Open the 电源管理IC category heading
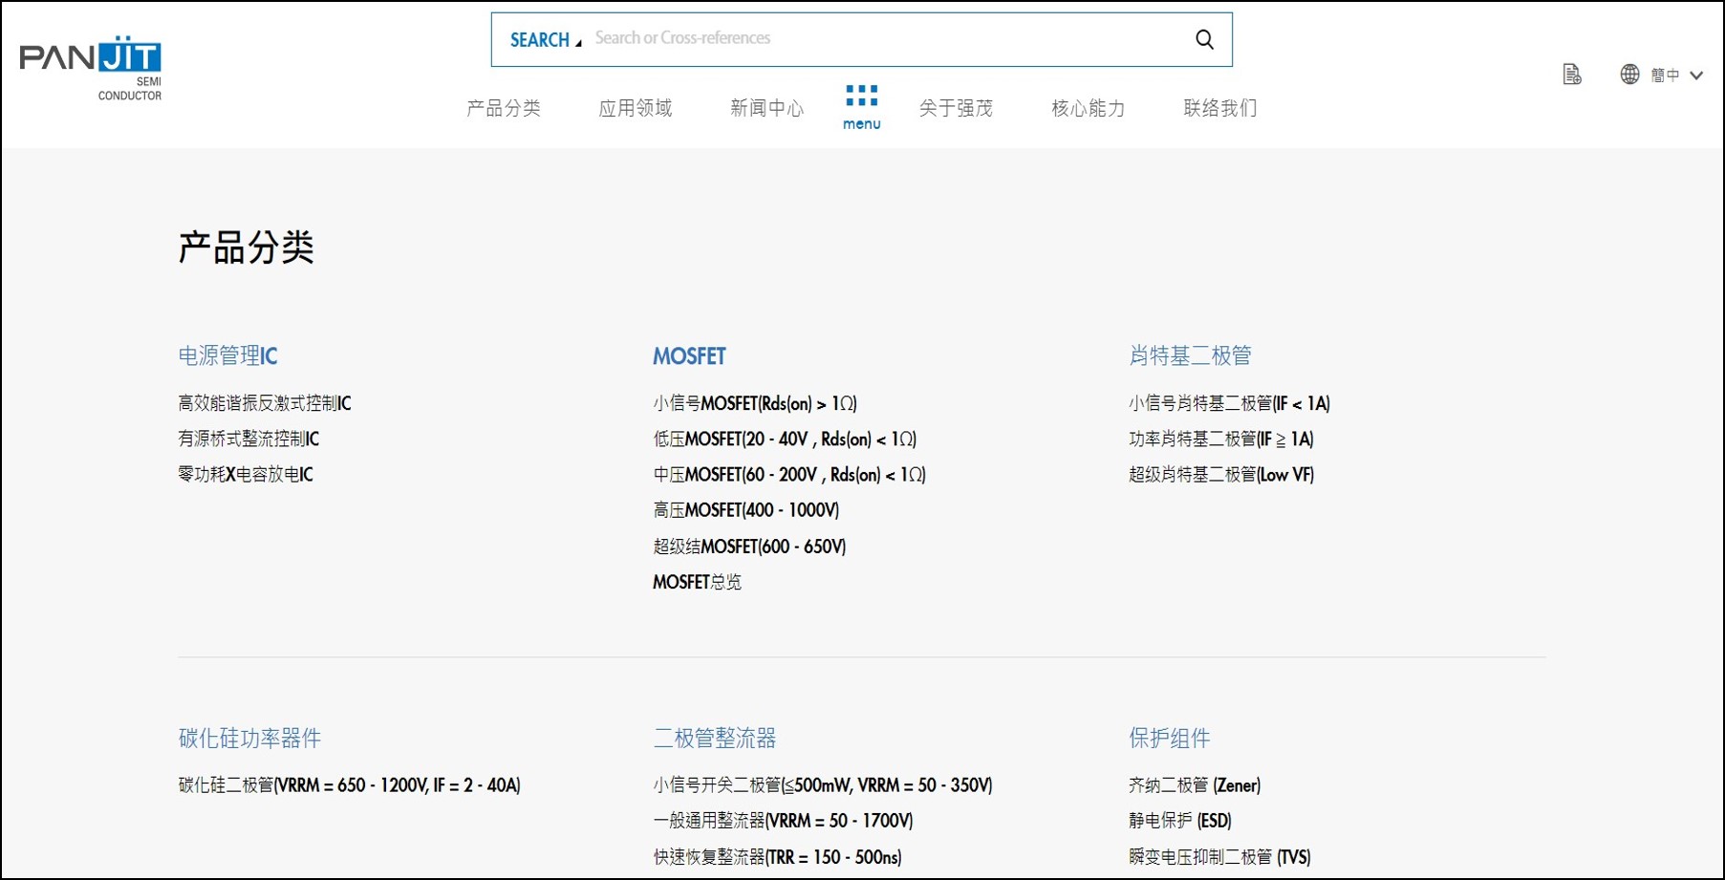This screenshot has height=880, width=1725. (227, 356)
